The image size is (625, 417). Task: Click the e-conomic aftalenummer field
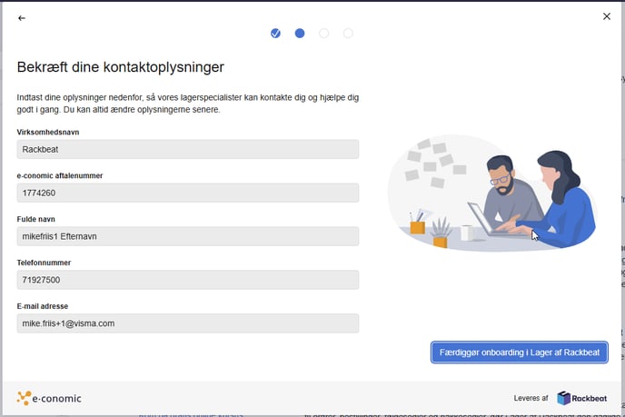[188, 193]
